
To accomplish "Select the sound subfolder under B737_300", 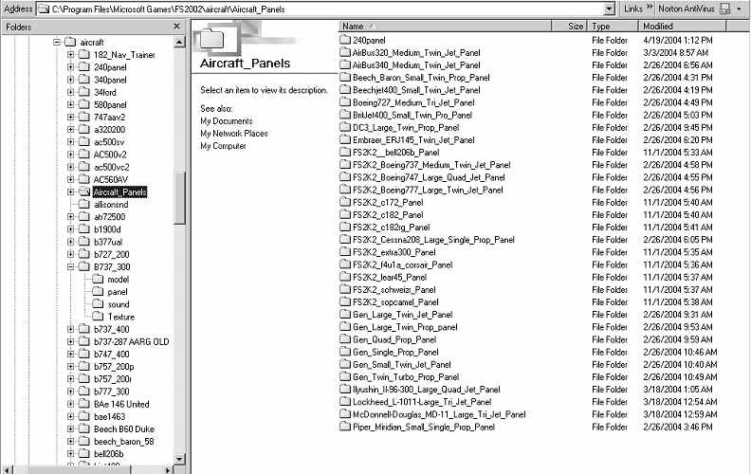I will click(x=119, y=304).
